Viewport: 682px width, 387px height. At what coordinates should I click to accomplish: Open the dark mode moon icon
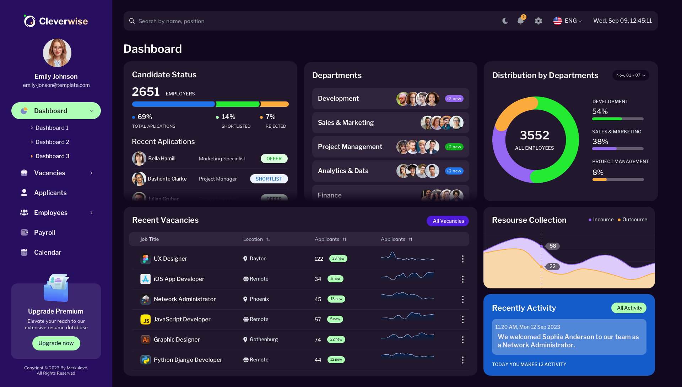(505, 21)
